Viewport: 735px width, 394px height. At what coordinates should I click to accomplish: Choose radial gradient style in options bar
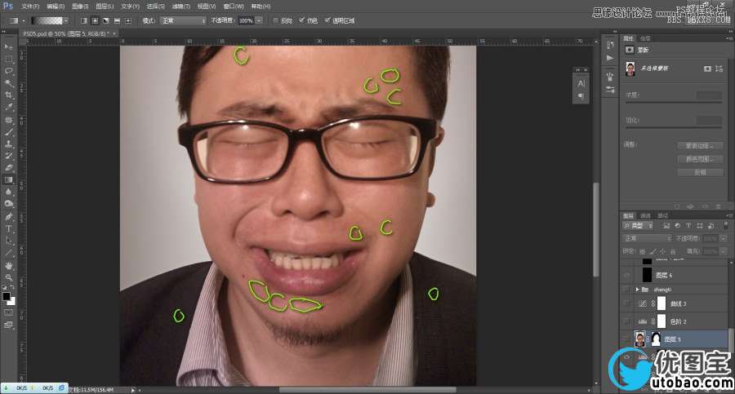point(95,20)
